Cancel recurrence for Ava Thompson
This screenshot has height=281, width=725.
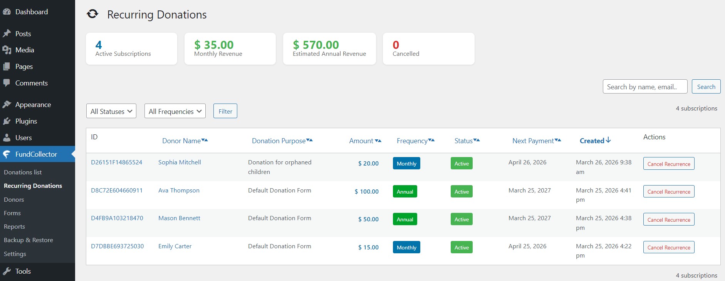pyautogui.click(x=669, y=191)
